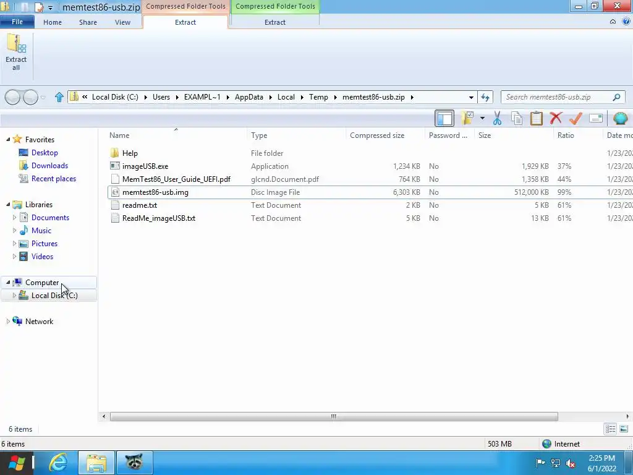This screenshot has width=633, height=475.
Task: Expand the Network tree node
Action: [8, 322]
